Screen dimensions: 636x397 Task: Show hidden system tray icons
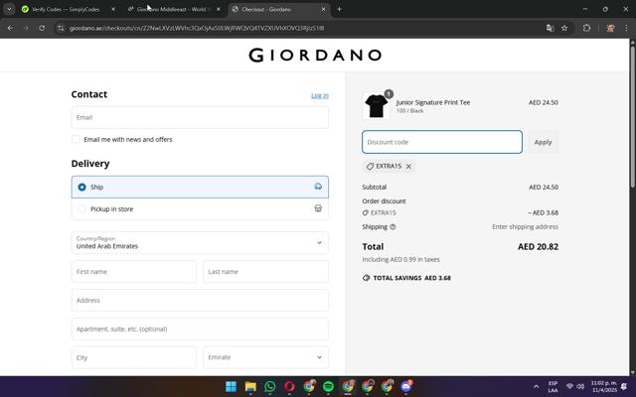pyautogui.click(x=536, y=386)
